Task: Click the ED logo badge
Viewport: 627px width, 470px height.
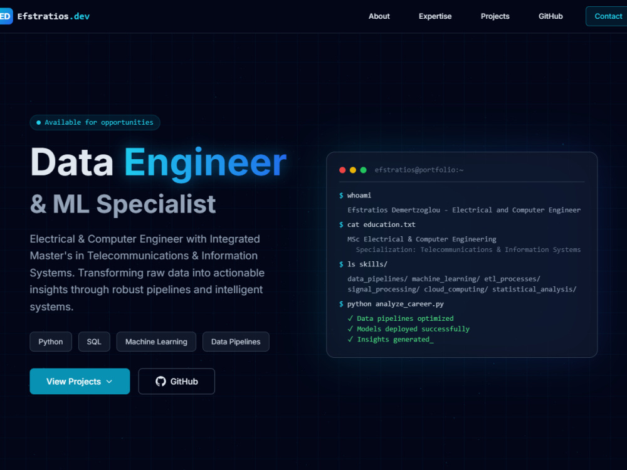Action: click(x=6, y=16)
